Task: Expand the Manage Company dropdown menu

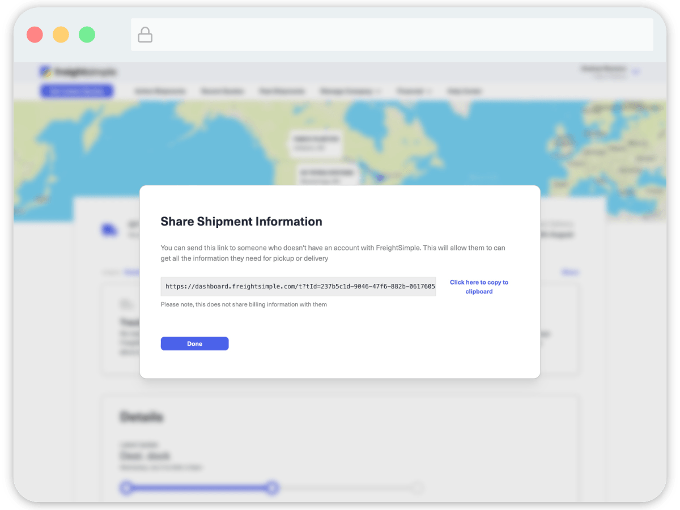Action: tap(350, 91)
